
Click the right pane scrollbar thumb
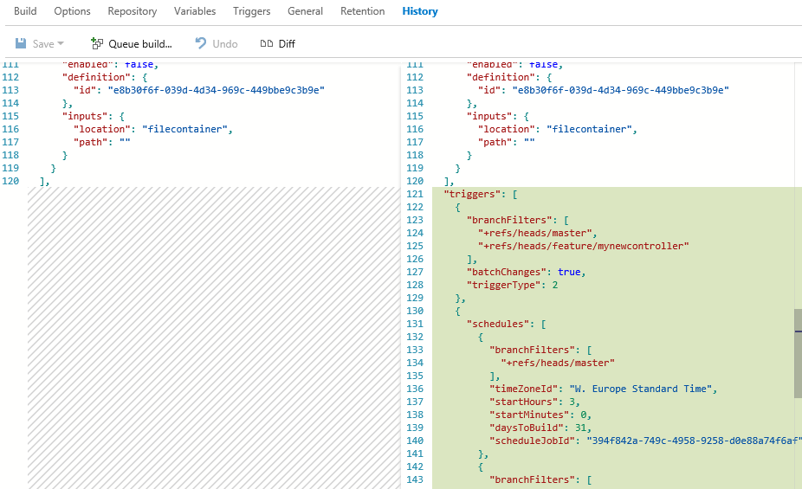[798, 354]
